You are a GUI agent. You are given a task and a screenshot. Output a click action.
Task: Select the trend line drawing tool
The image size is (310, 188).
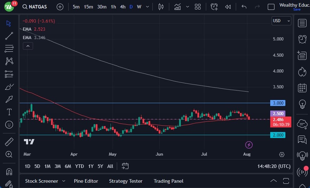pyautogui.click(x=9, y=36)
